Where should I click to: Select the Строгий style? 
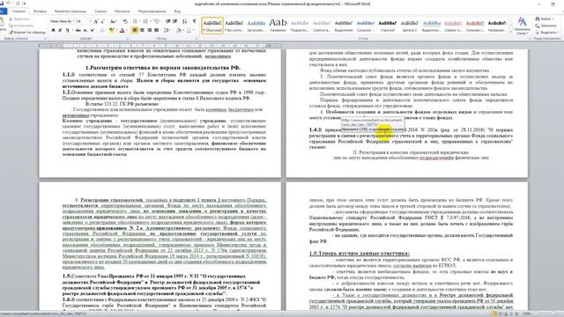pyautogui.click(x=388, y=26)
